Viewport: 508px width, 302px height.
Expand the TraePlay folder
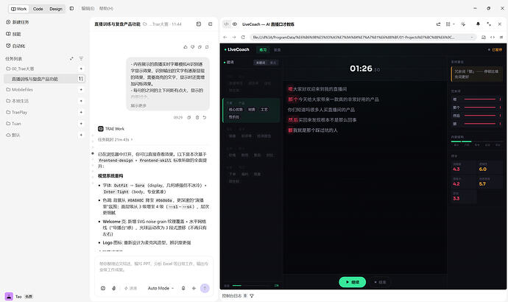[x=16, y=112]
